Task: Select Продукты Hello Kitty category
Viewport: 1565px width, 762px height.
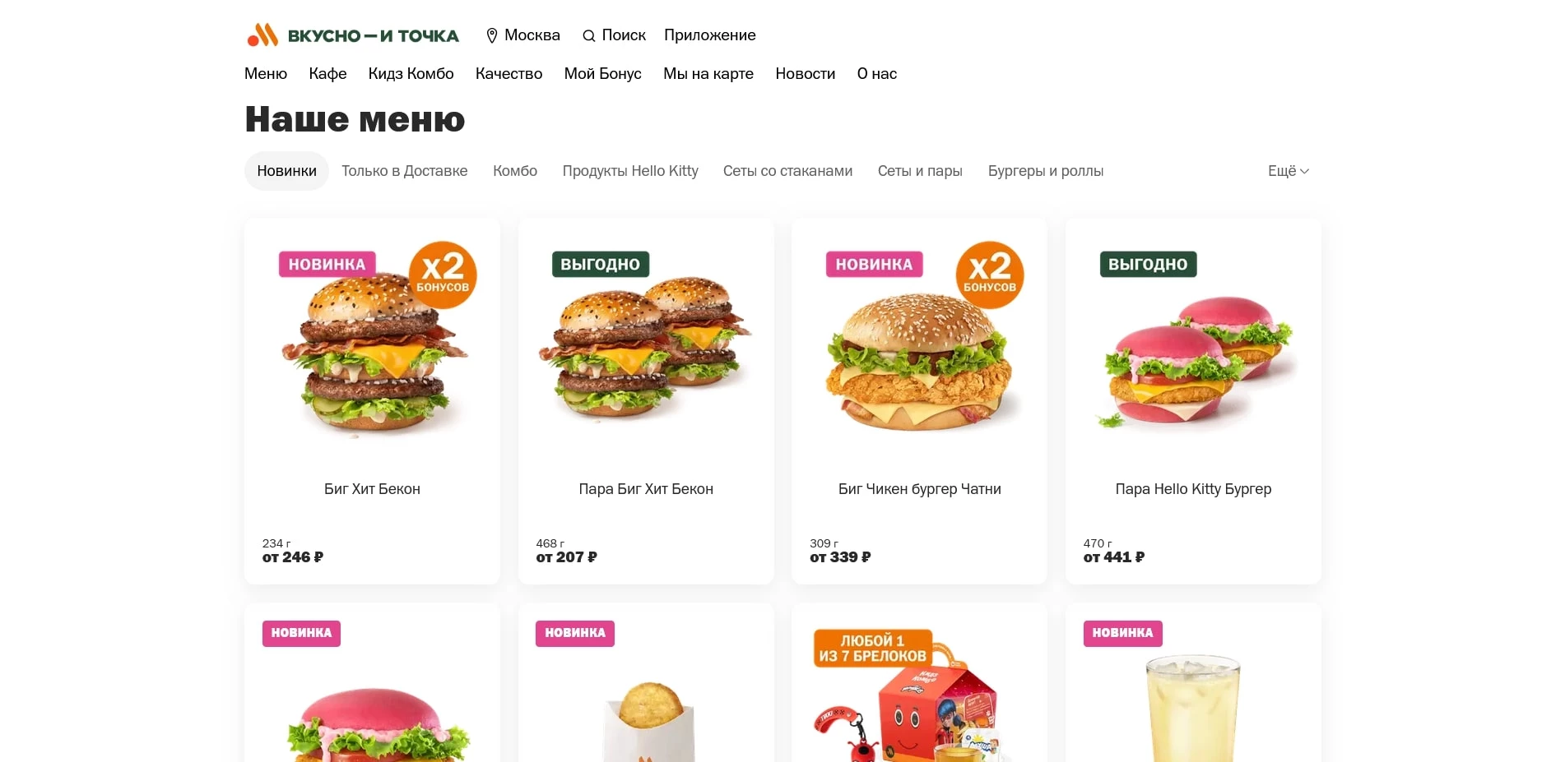Action: 630,171
